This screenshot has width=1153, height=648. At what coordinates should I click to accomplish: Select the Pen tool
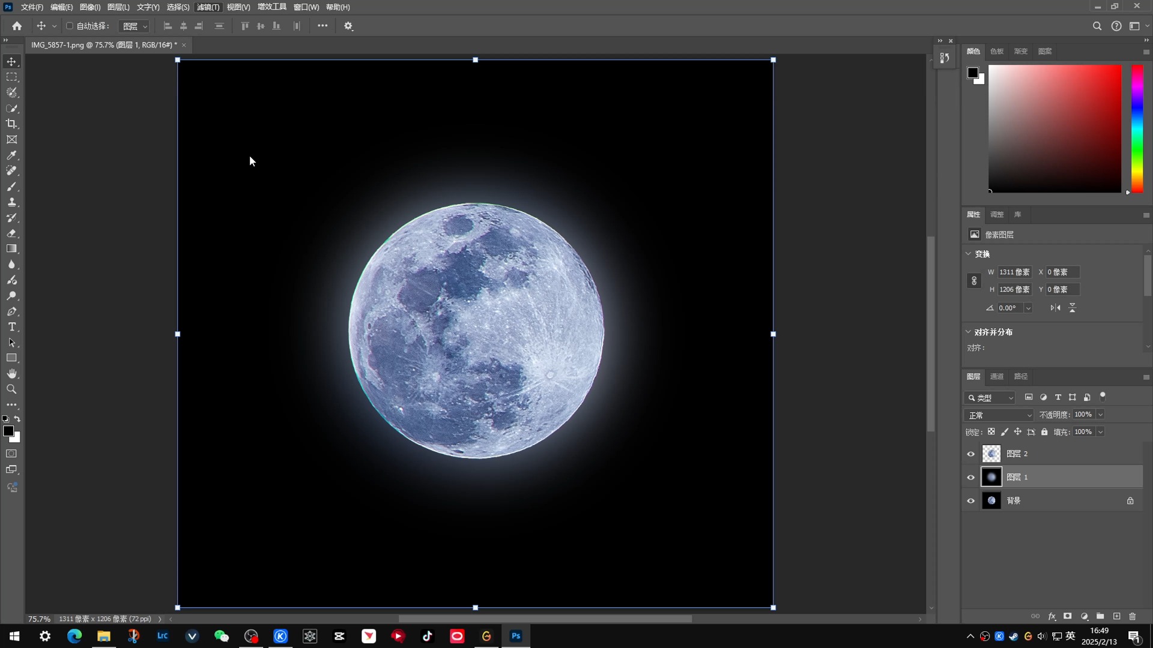11,311
